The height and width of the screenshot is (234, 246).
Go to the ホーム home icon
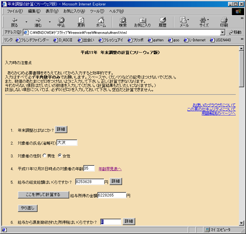[101, 20]
